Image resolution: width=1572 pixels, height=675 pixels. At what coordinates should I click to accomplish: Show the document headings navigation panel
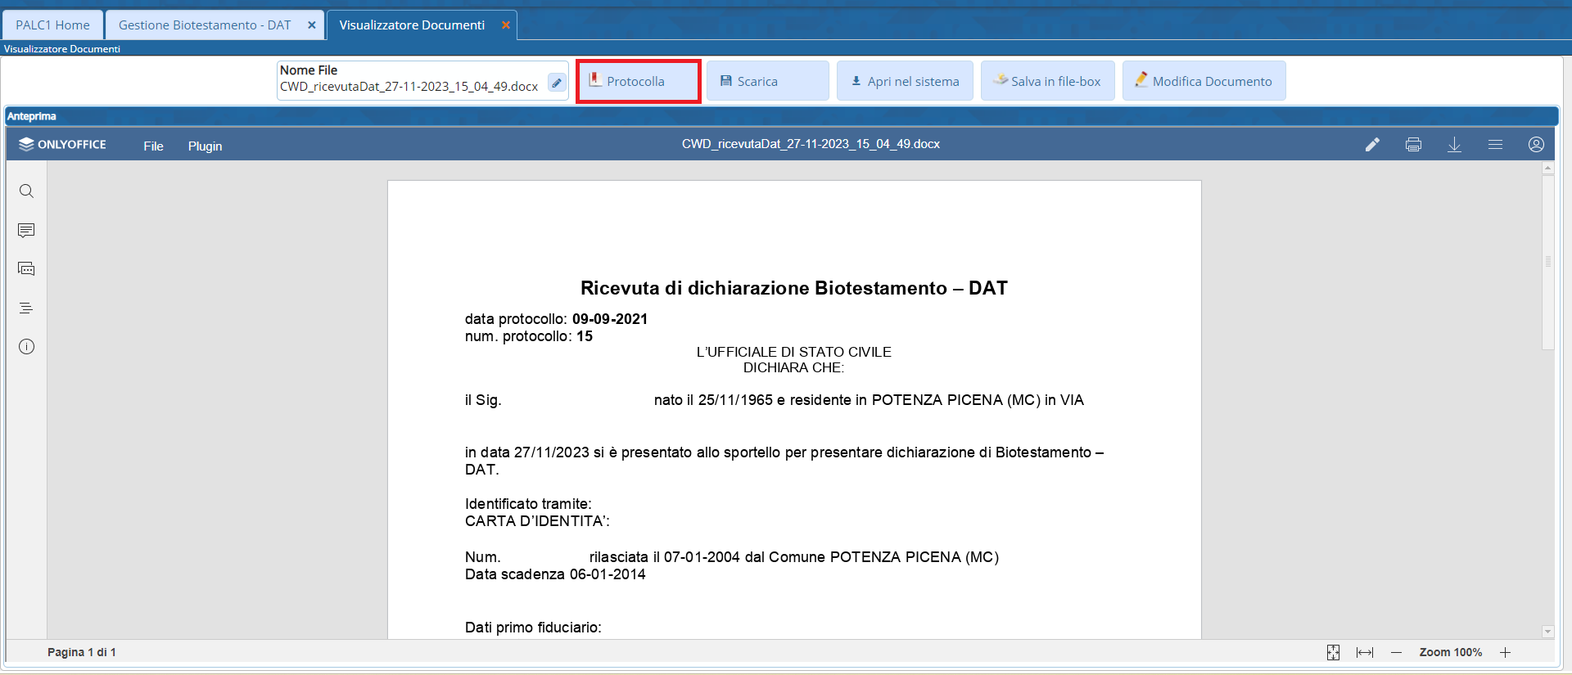(x=26, y=308)
